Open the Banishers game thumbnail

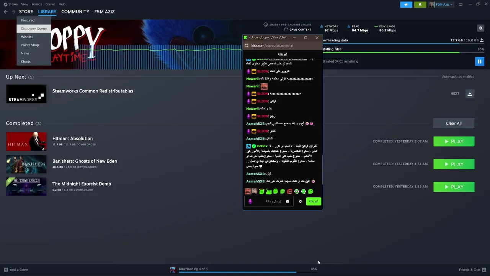click(26, 164)
